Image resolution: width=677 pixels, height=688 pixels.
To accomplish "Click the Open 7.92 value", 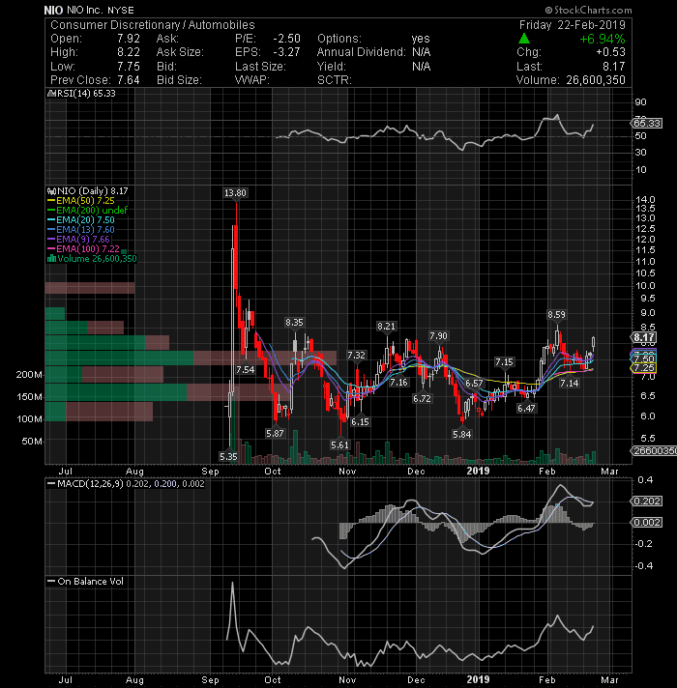I will 129,39.
